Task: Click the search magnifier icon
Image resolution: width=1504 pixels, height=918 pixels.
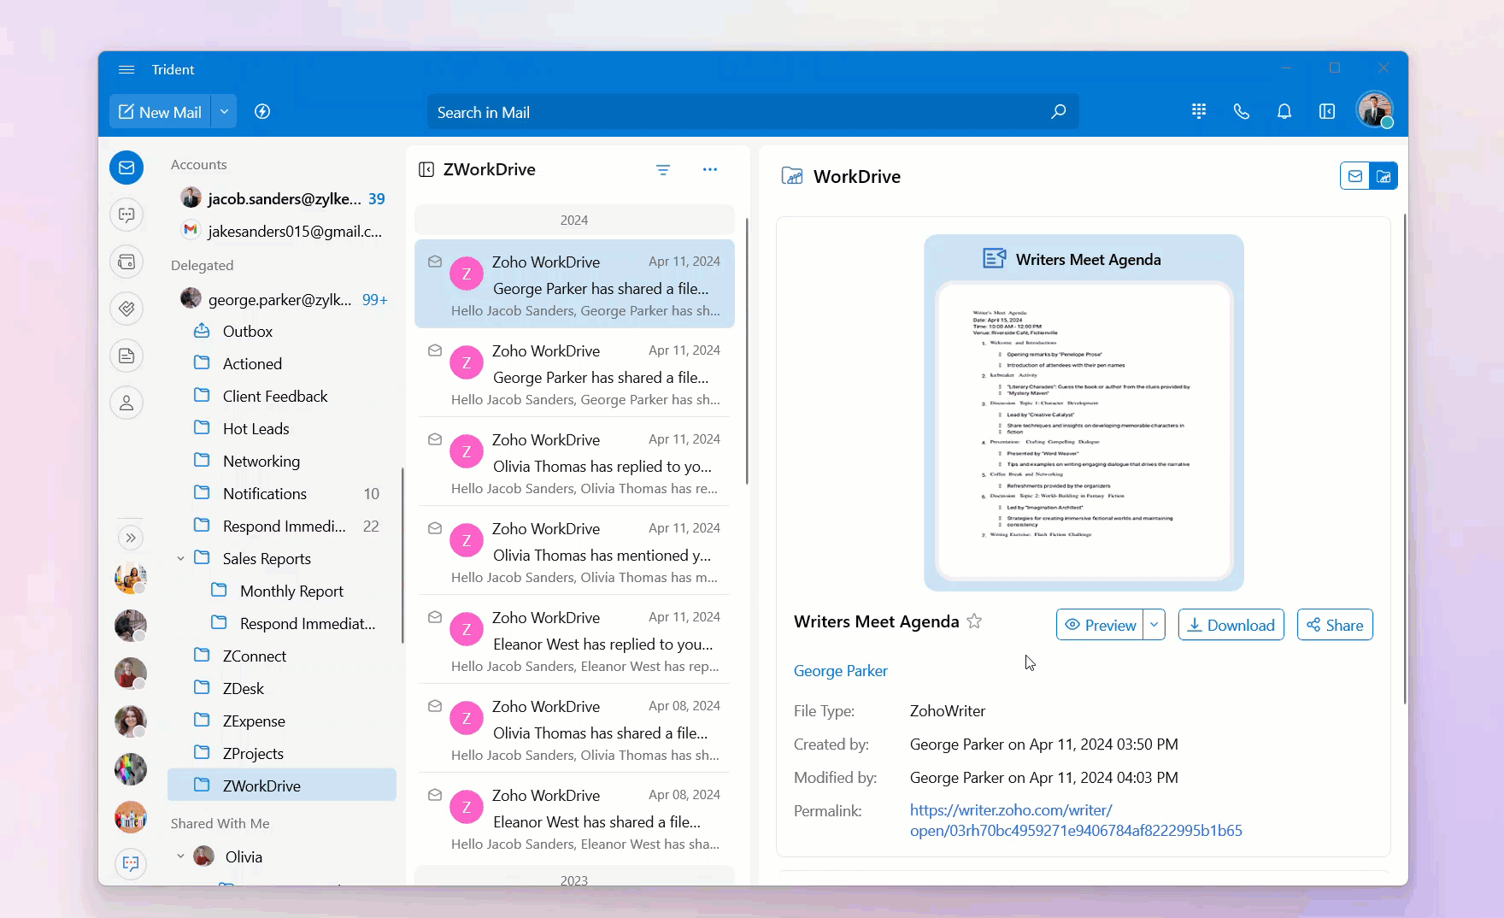Action: [x=1058, y=112]
